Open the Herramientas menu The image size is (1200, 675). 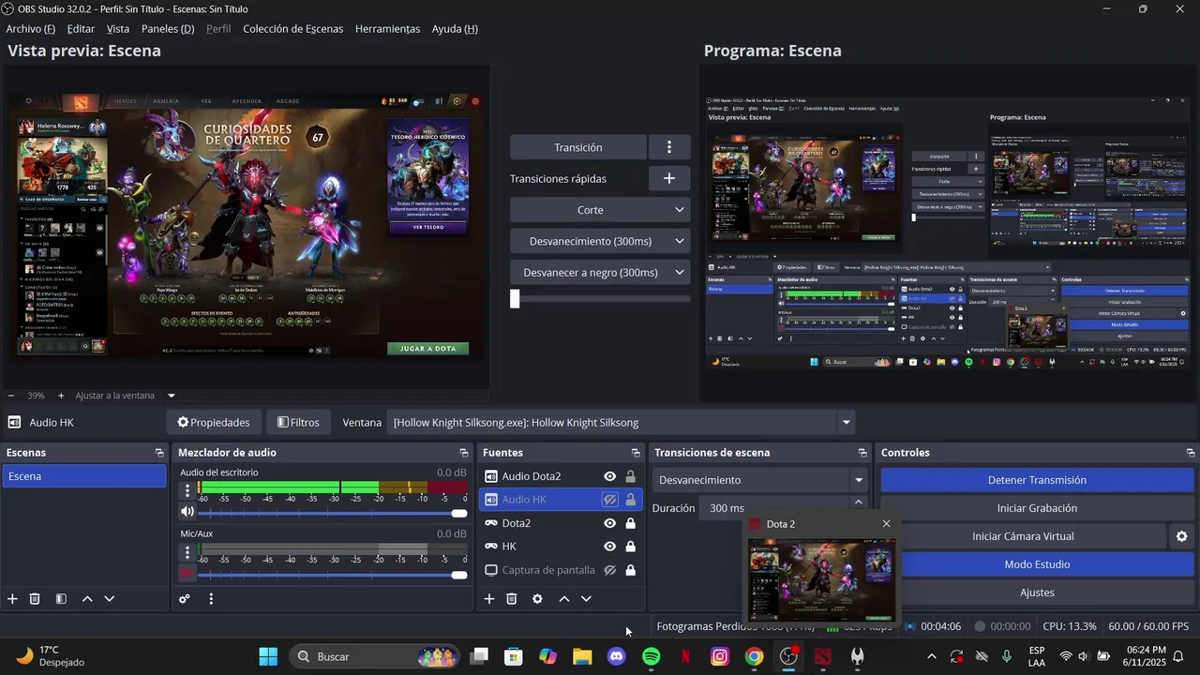pyautogui.click(x=387, y=29)
